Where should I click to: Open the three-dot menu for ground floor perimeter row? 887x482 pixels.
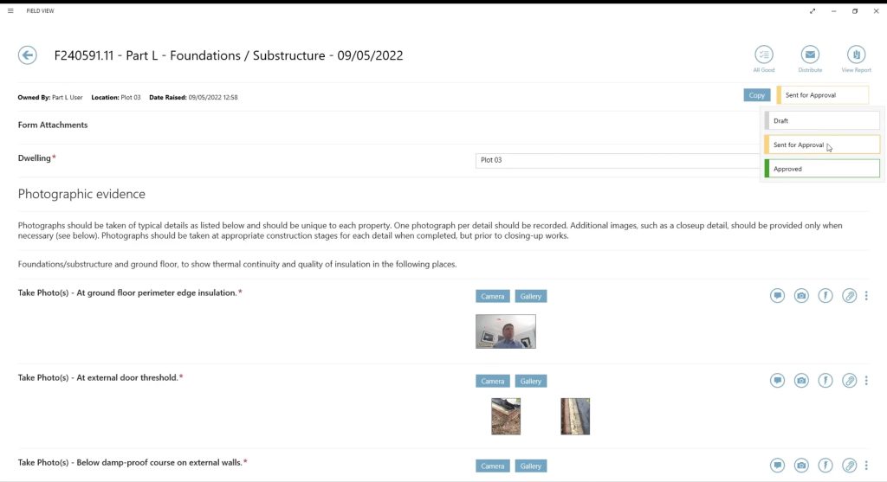[866, 296]
